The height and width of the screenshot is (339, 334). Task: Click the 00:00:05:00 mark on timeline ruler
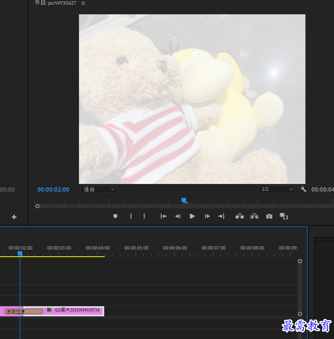(136, 248)
